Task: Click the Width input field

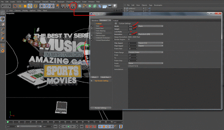Action: [133, 26]
